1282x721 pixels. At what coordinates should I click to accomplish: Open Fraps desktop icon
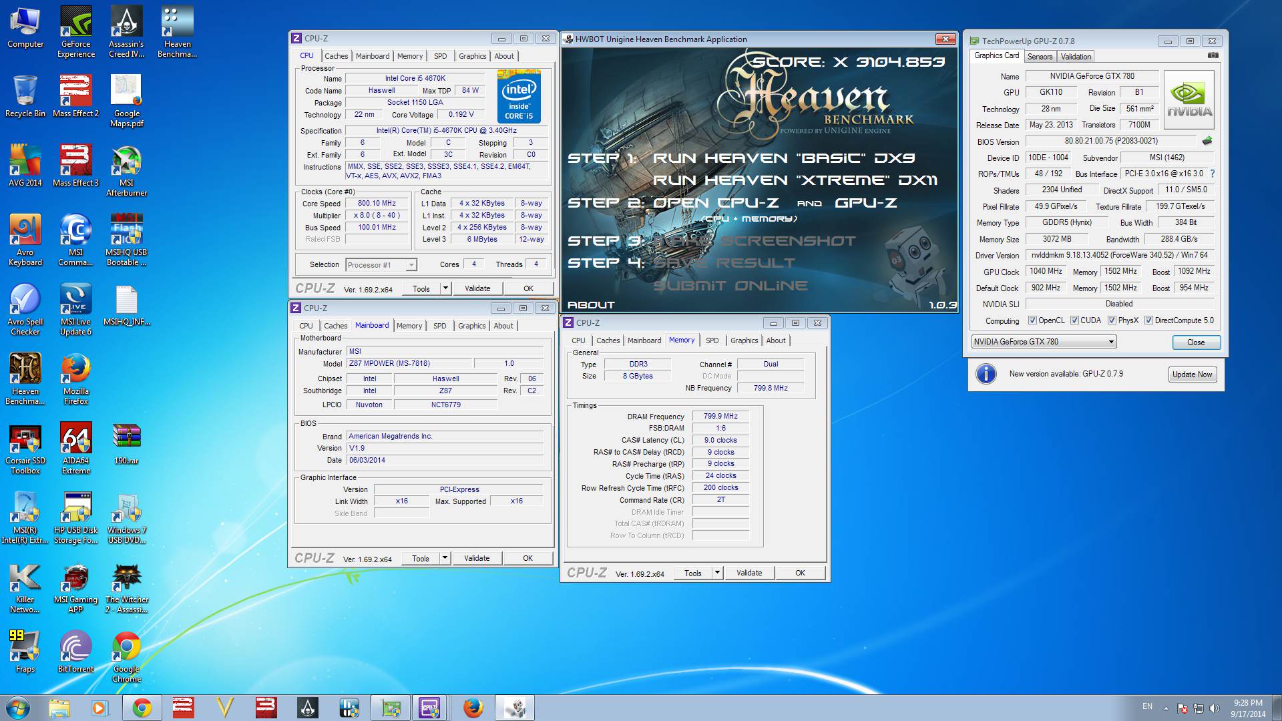(x=25, y=652)
